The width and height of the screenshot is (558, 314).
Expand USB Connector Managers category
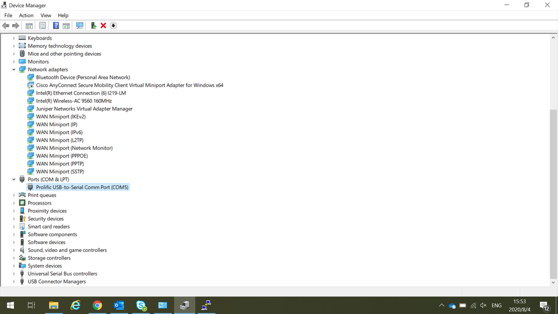[14, 281]
